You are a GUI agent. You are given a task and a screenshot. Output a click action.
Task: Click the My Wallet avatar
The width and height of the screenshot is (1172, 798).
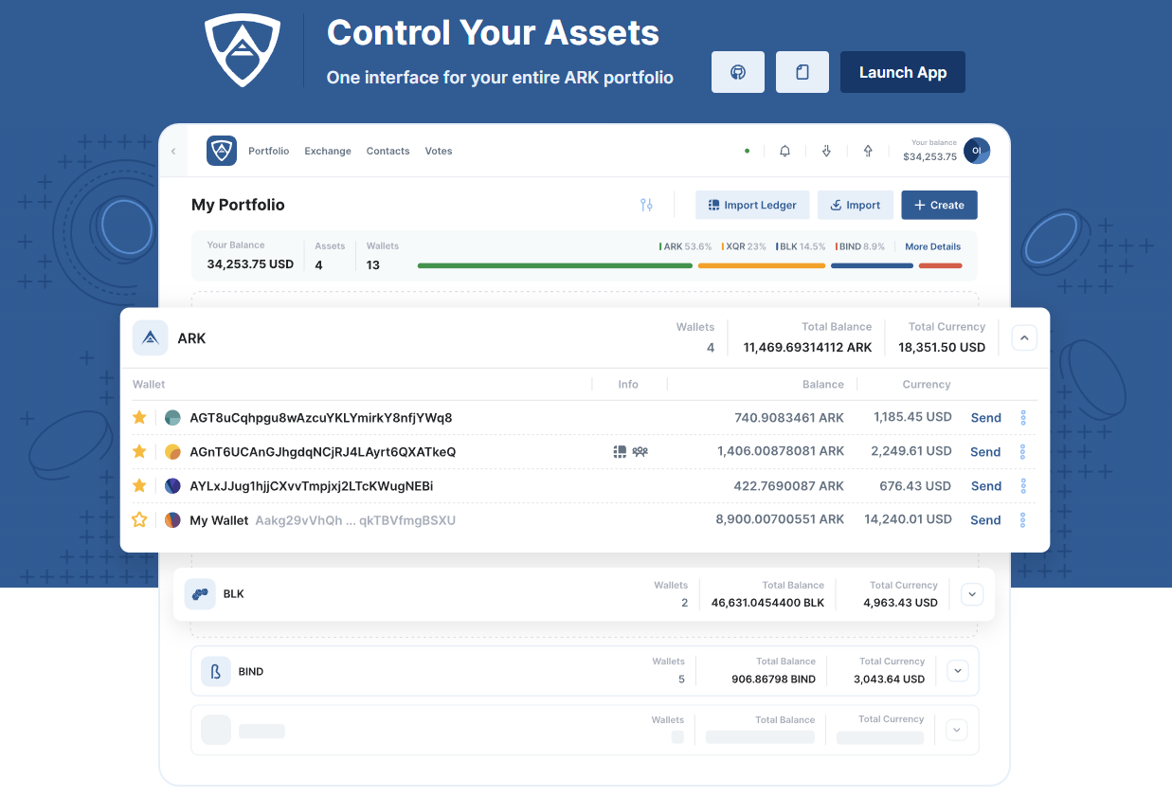click(172, 520)
